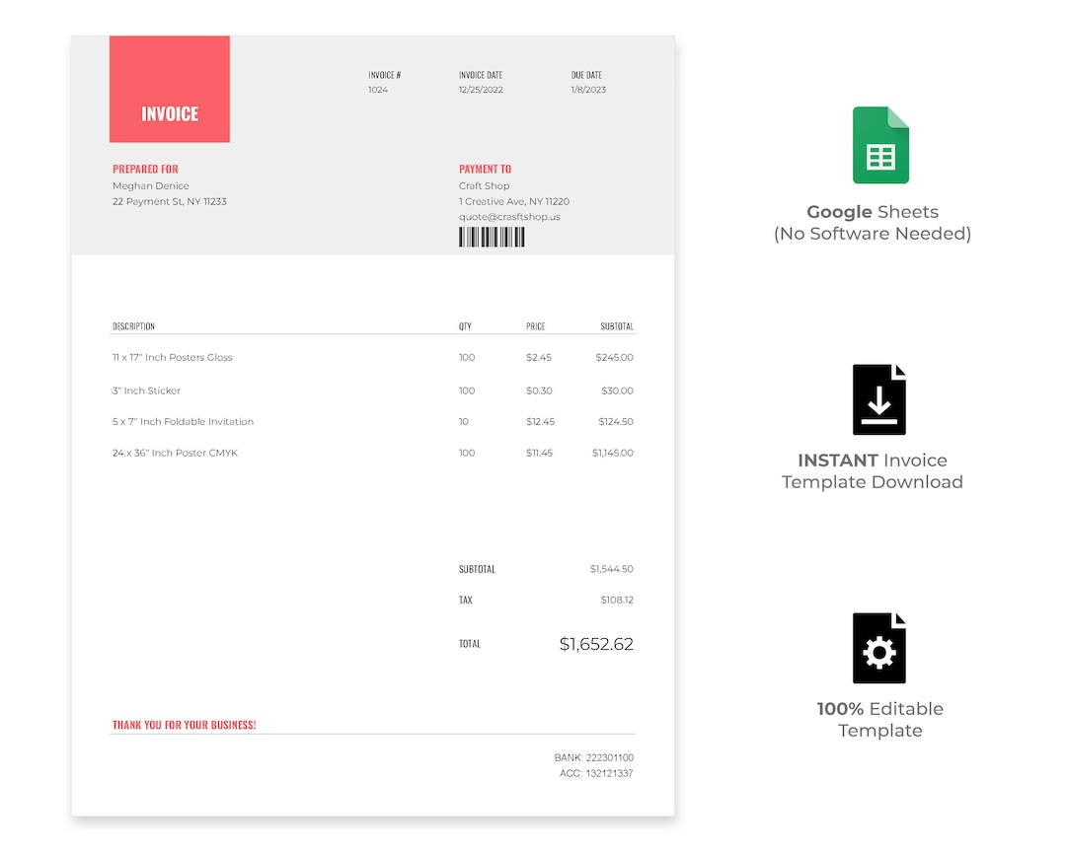Select the DUE DATE value 1/8/2023
Viewport: 1066px width, 852px height.
point(589,89)
